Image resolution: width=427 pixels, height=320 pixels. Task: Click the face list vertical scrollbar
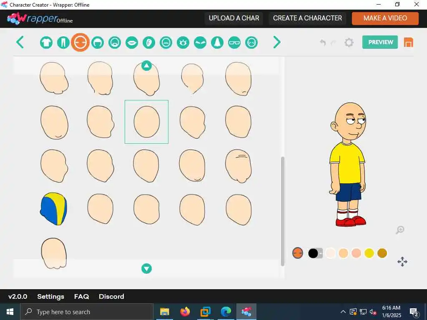pos(282,211)
